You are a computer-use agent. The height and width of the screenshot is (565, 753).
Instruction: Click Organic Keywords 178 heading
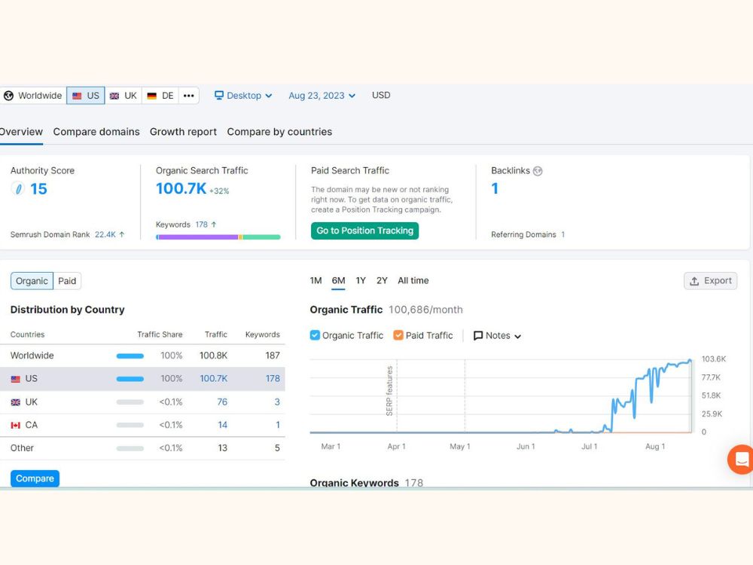367,482
